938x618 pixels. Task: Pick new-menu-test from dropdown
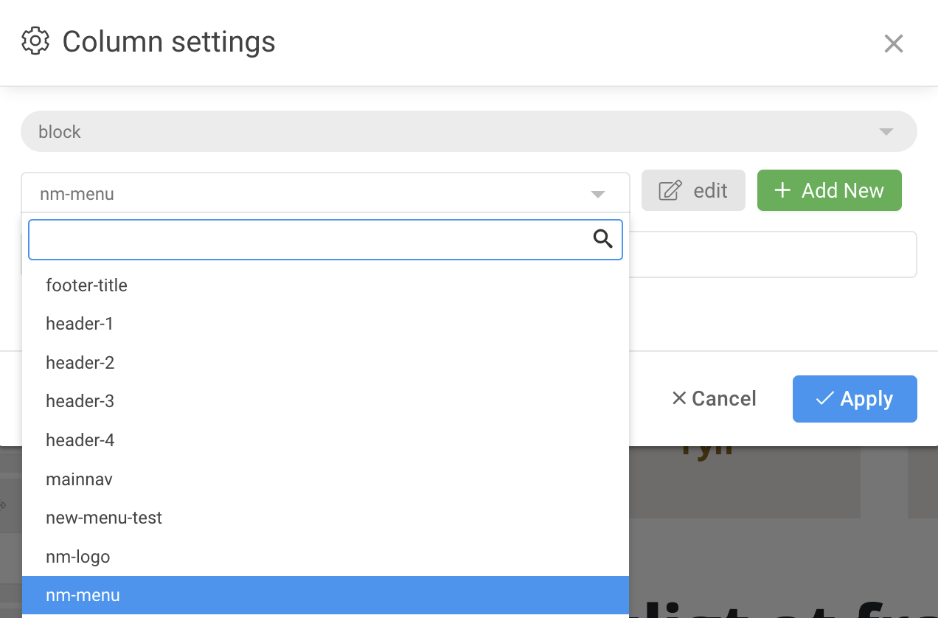click(103, 518)
